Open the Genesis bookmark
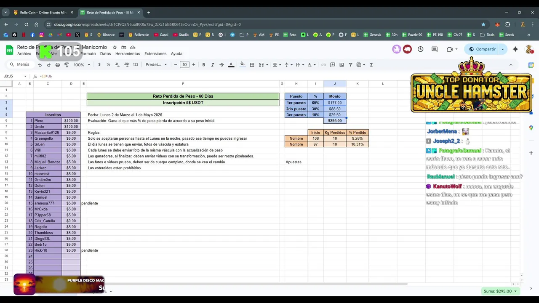Screen dimensions: 539x303 point(372,35)
